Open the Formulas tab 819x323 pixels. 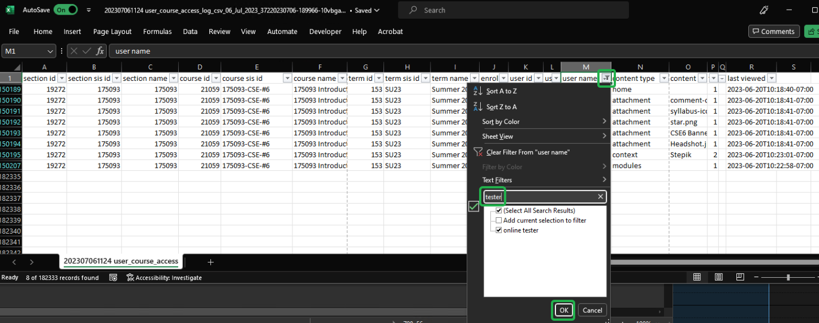[x=157, y=32]
